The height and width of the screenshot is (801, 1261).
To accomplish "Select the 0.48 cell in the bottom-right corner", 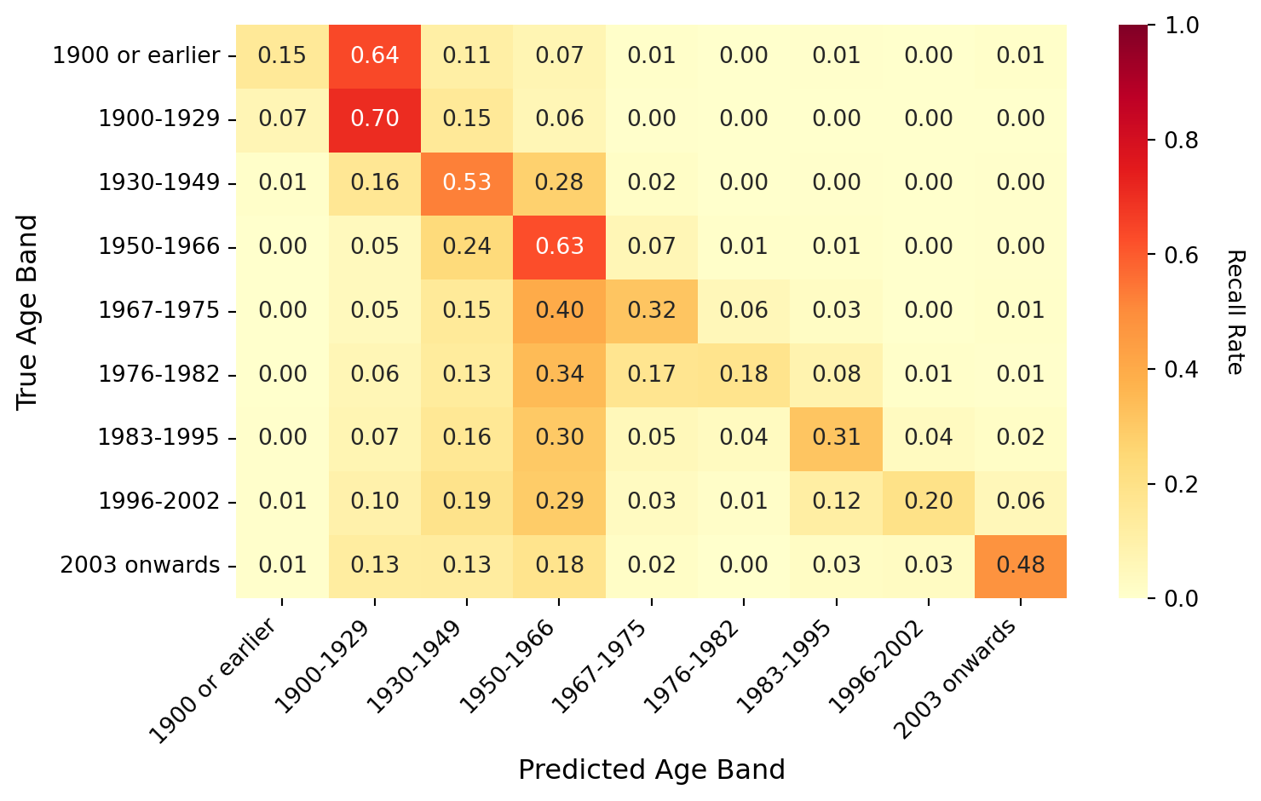I will 1021,565.
